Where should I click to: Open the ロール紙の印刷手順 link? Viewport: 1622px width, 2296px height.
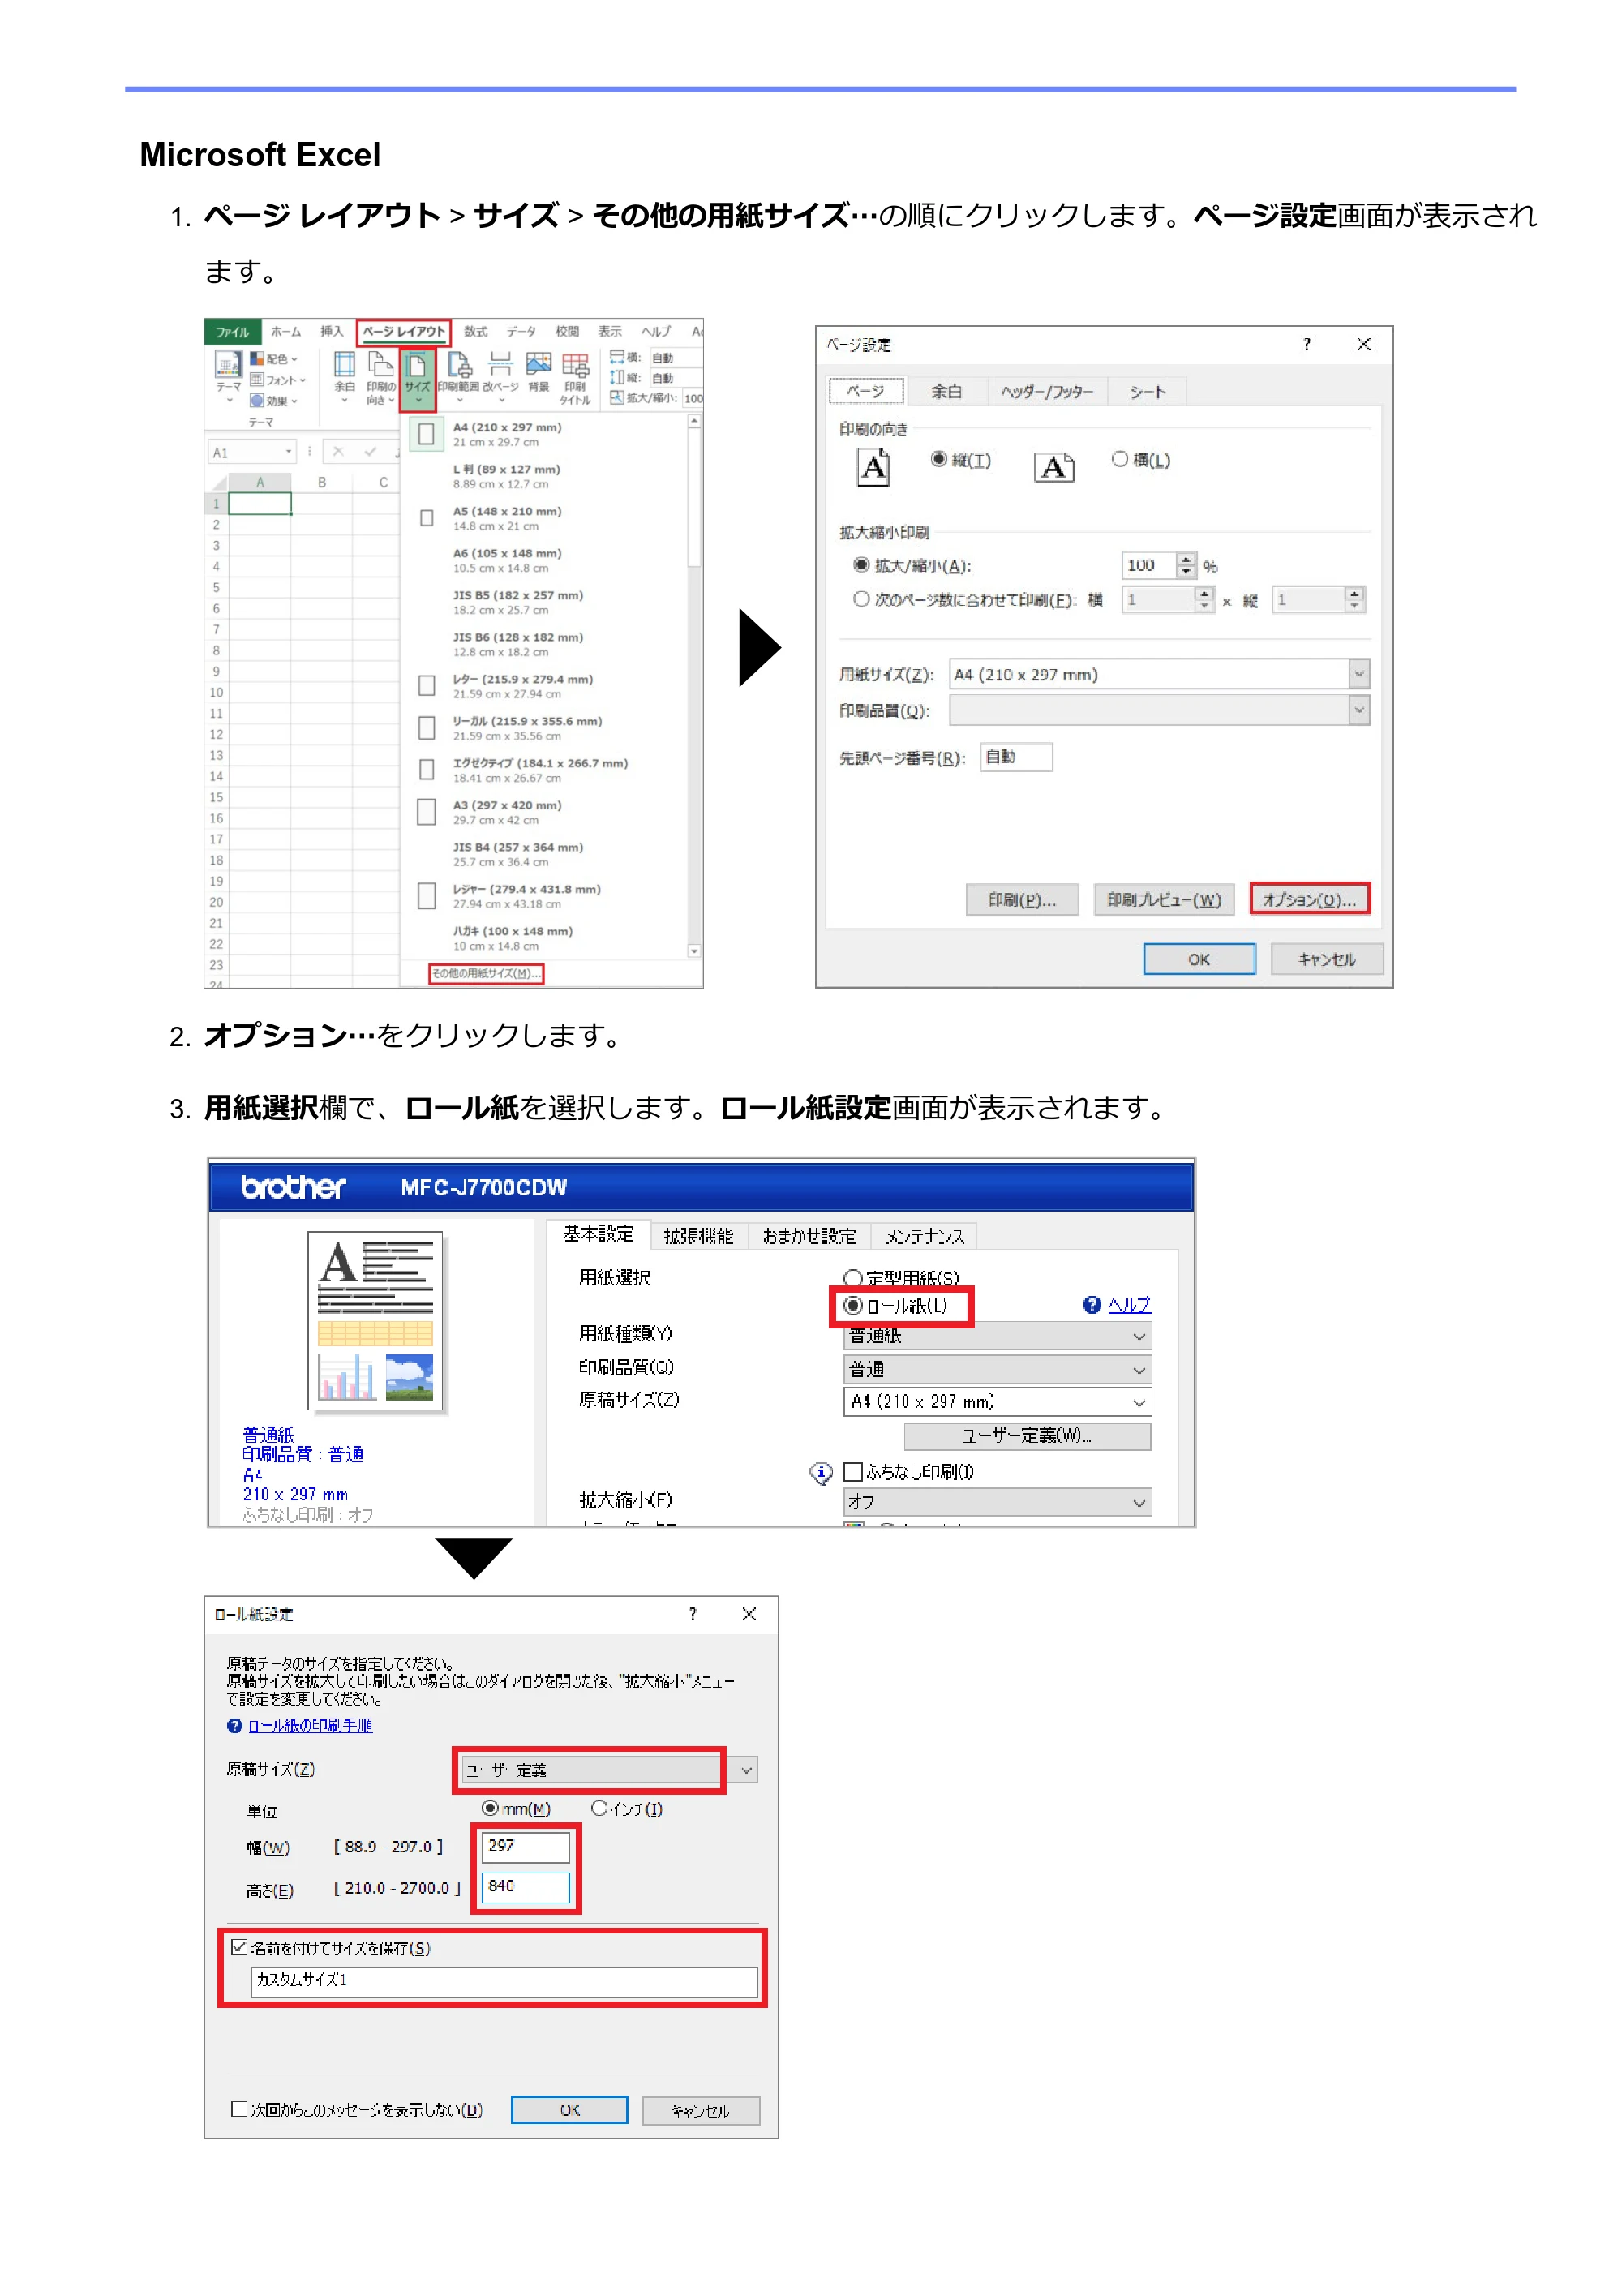[x=310, y=1726]
